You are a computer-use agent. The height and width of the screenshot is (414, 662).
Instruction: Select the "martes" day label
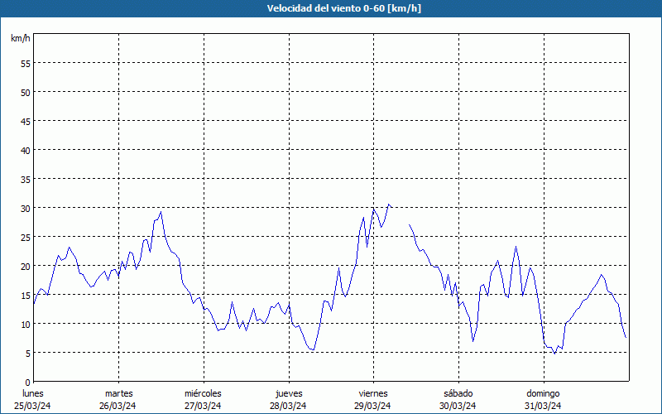click(x=118, y=393)
